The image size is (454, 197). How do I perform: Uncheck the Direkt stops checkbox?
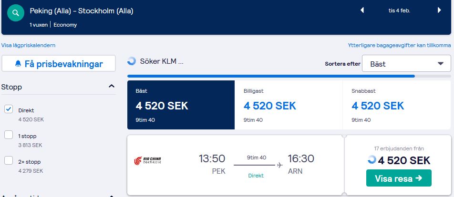(x=9, y=109)
